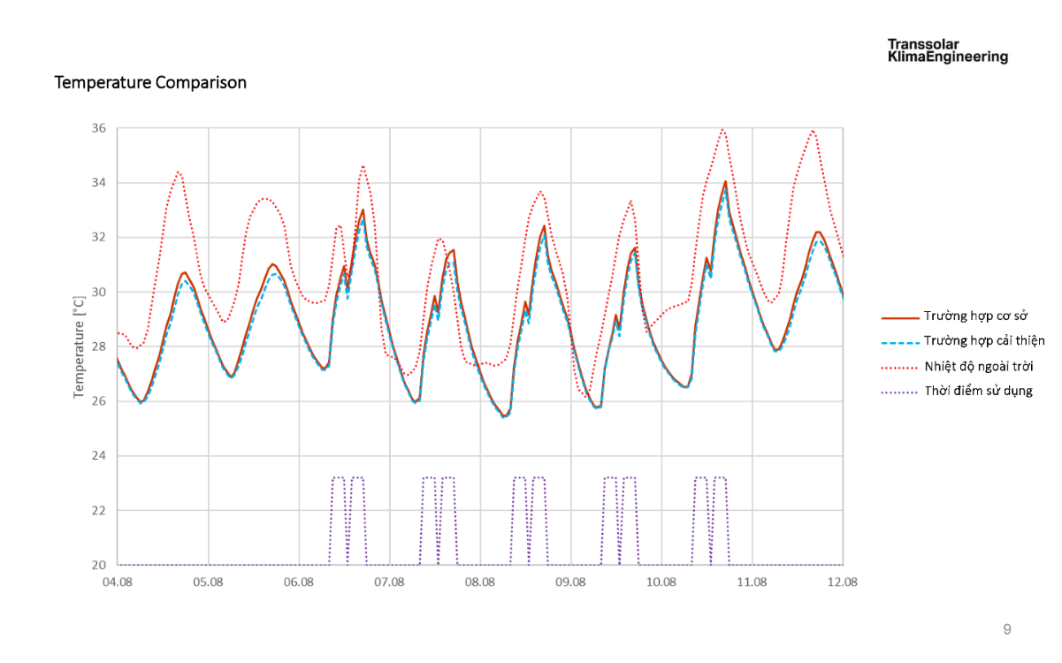Click the 'Temperature Comparison' slide title
Screen dimensions: 1062x663
click(x=150, y=83)
